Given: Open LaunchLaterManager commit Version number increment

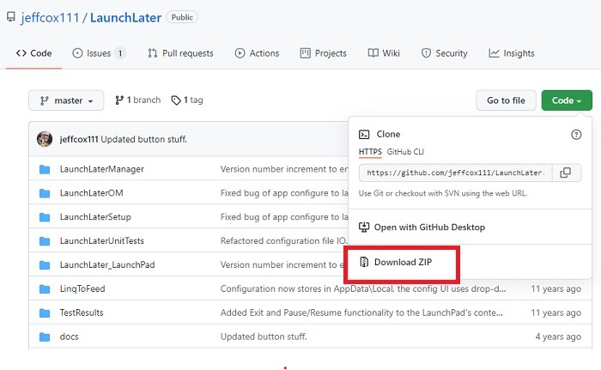Looking at the screenshot, I should point(284,169).
